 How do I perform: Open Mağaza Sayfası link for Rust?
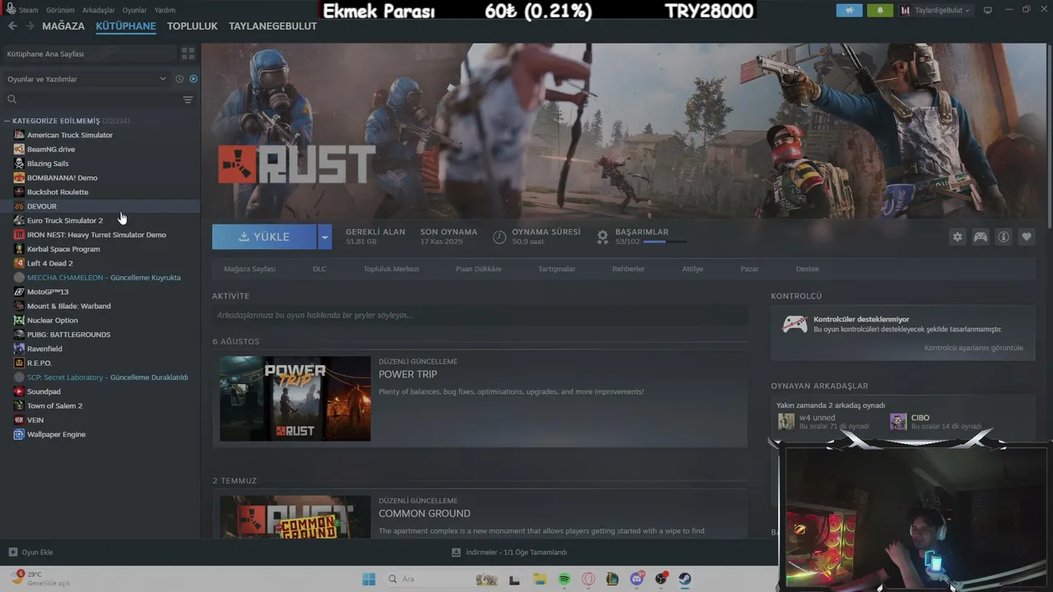point(250,269)
